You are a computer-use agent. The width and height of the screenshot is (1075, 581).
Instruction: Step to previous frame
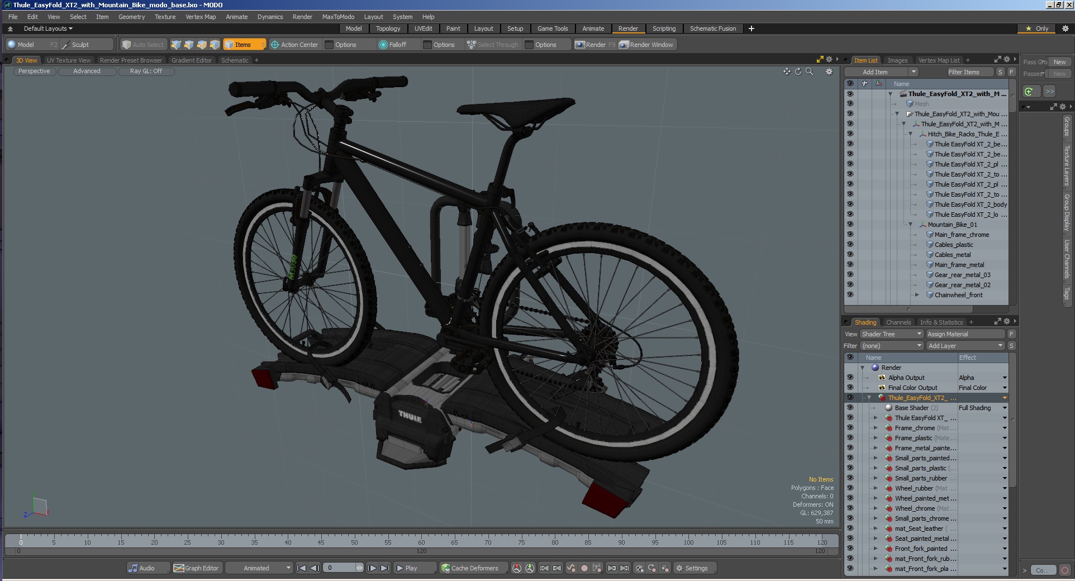pos(315,568)
